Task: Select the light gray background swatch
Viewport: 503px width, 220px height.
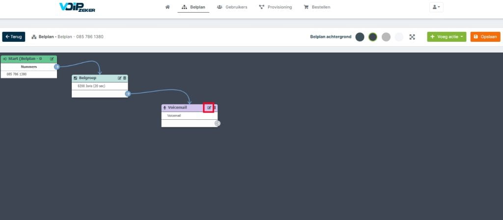Action: (x=386, y=37)
